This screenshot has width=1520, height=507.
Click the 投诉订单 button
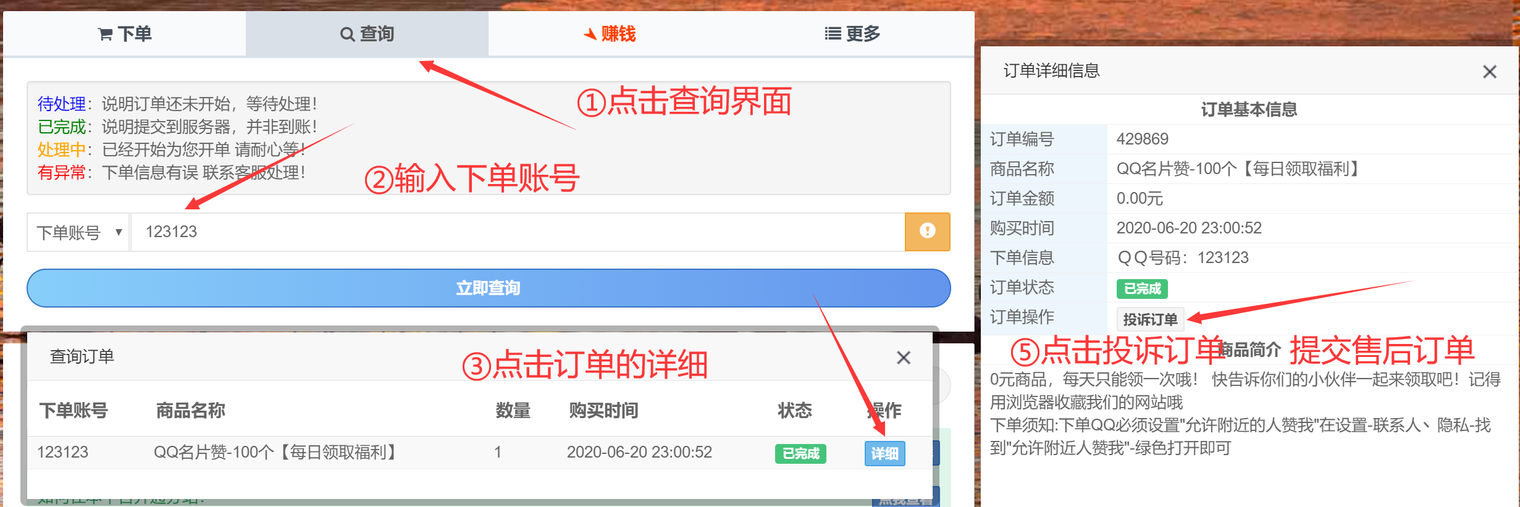(x=1149, y=319)
